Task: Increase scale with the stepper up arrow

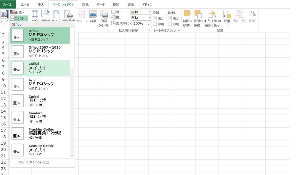Action: pyautogui.click(x=149, y=22)
